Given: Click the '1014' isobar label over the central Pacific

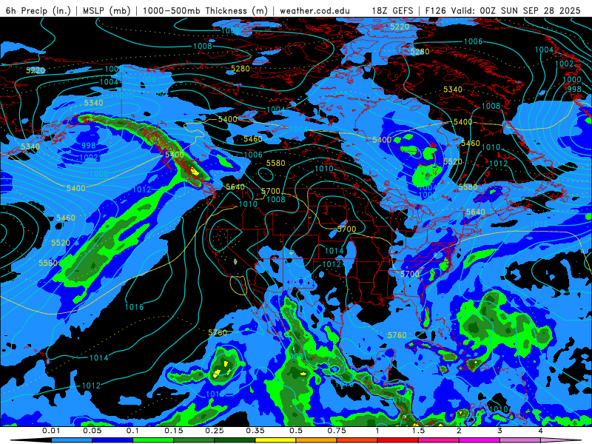Looking at the screenshot, I should click(x=99, y=357).
